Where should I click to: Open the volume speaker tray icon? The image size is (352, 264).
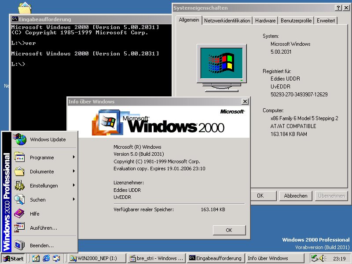(x=322, y=258)
